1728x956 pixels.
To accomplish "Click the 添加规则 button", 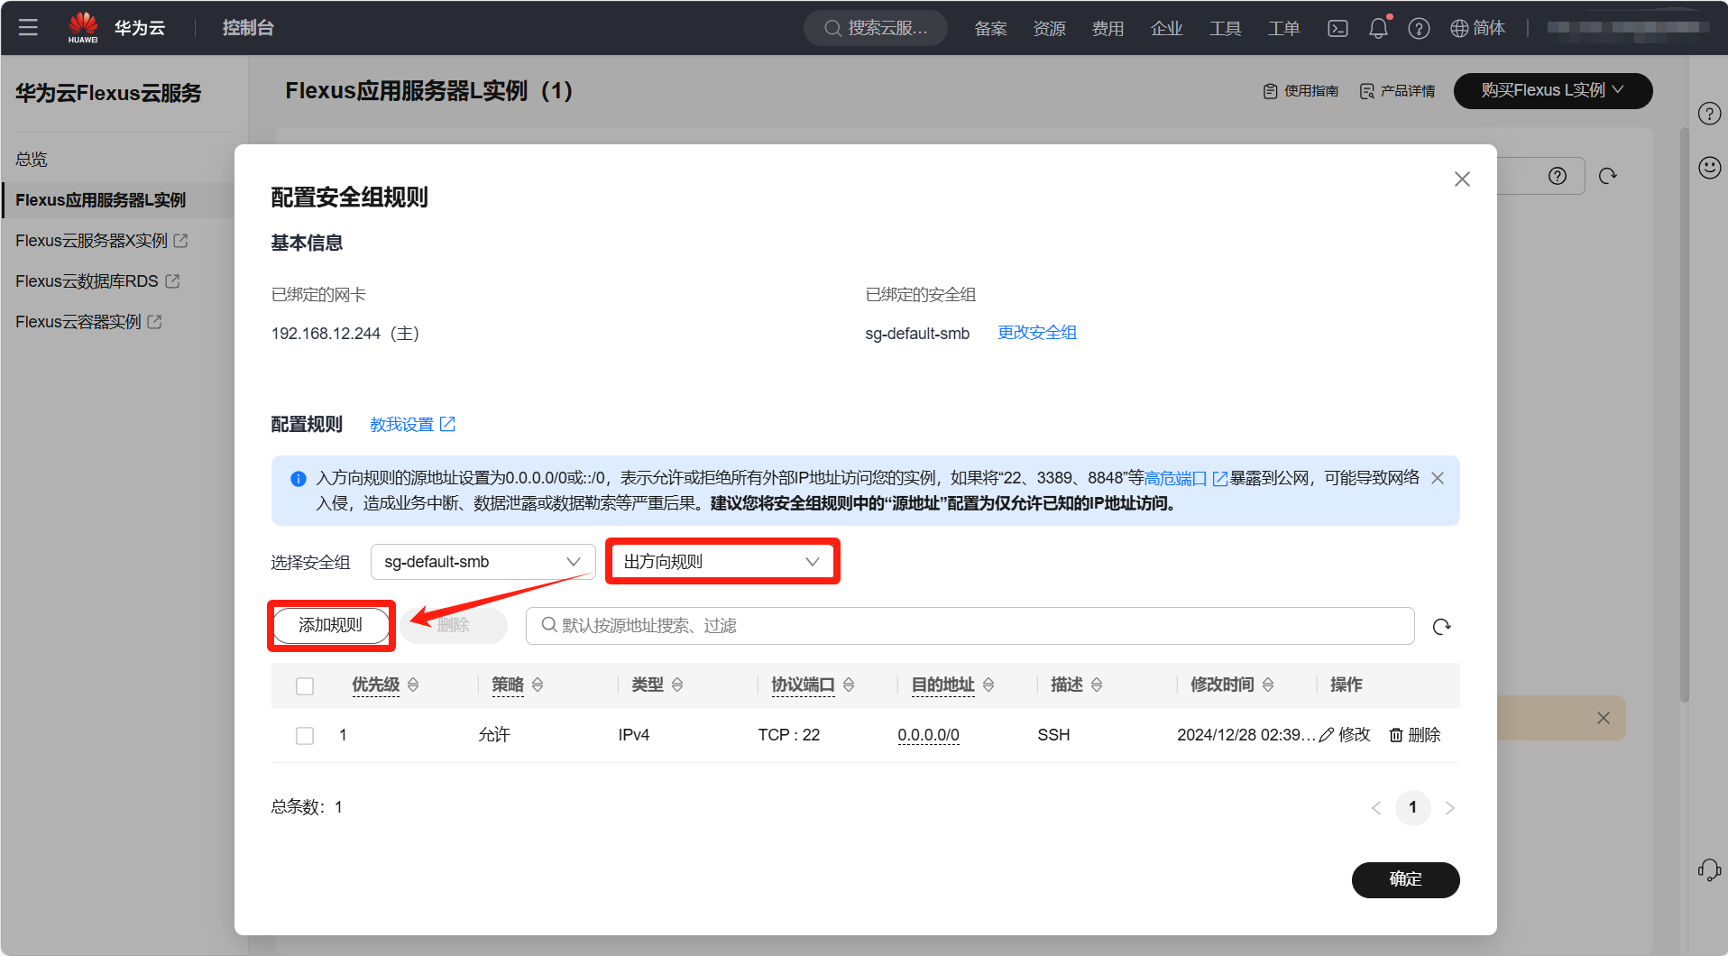I will click(x=331, y=625).
